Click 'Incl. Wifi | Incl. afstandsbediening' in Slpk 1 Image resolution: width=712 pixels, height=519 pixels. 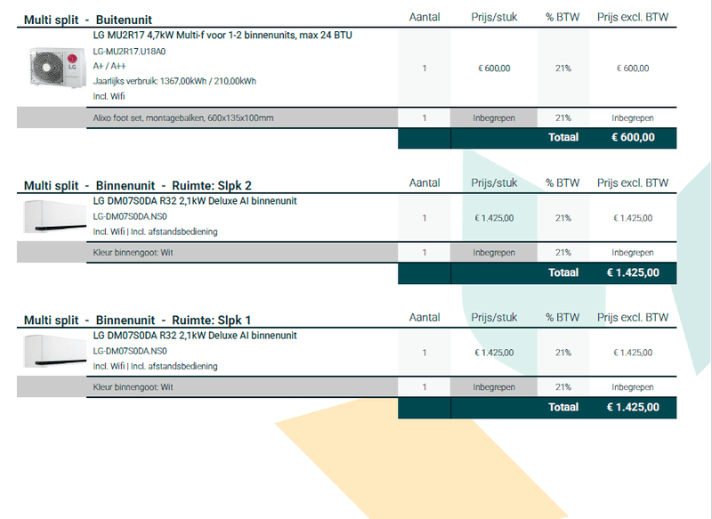[x=155, y=366]
